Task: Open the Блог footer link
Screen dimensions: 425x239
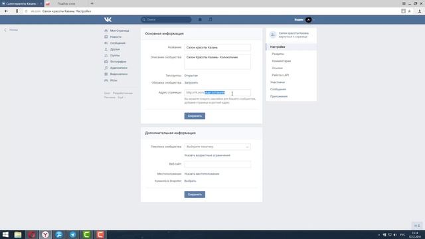Action: point(107,93)
